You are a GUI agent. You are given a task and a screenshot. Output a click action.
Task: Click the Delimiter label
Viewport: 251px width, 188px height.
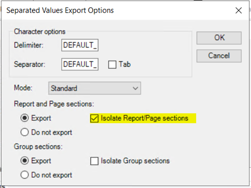click(28, 45)
